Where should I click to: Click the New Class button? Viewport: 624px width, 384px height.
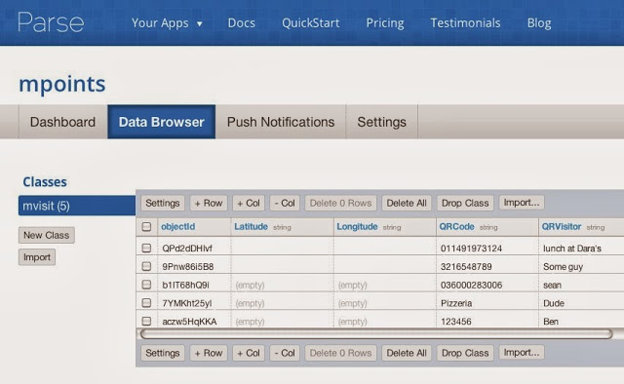(46, 235)
